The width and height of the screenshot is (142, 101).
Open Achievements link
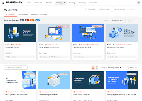[x=104, y=9]
